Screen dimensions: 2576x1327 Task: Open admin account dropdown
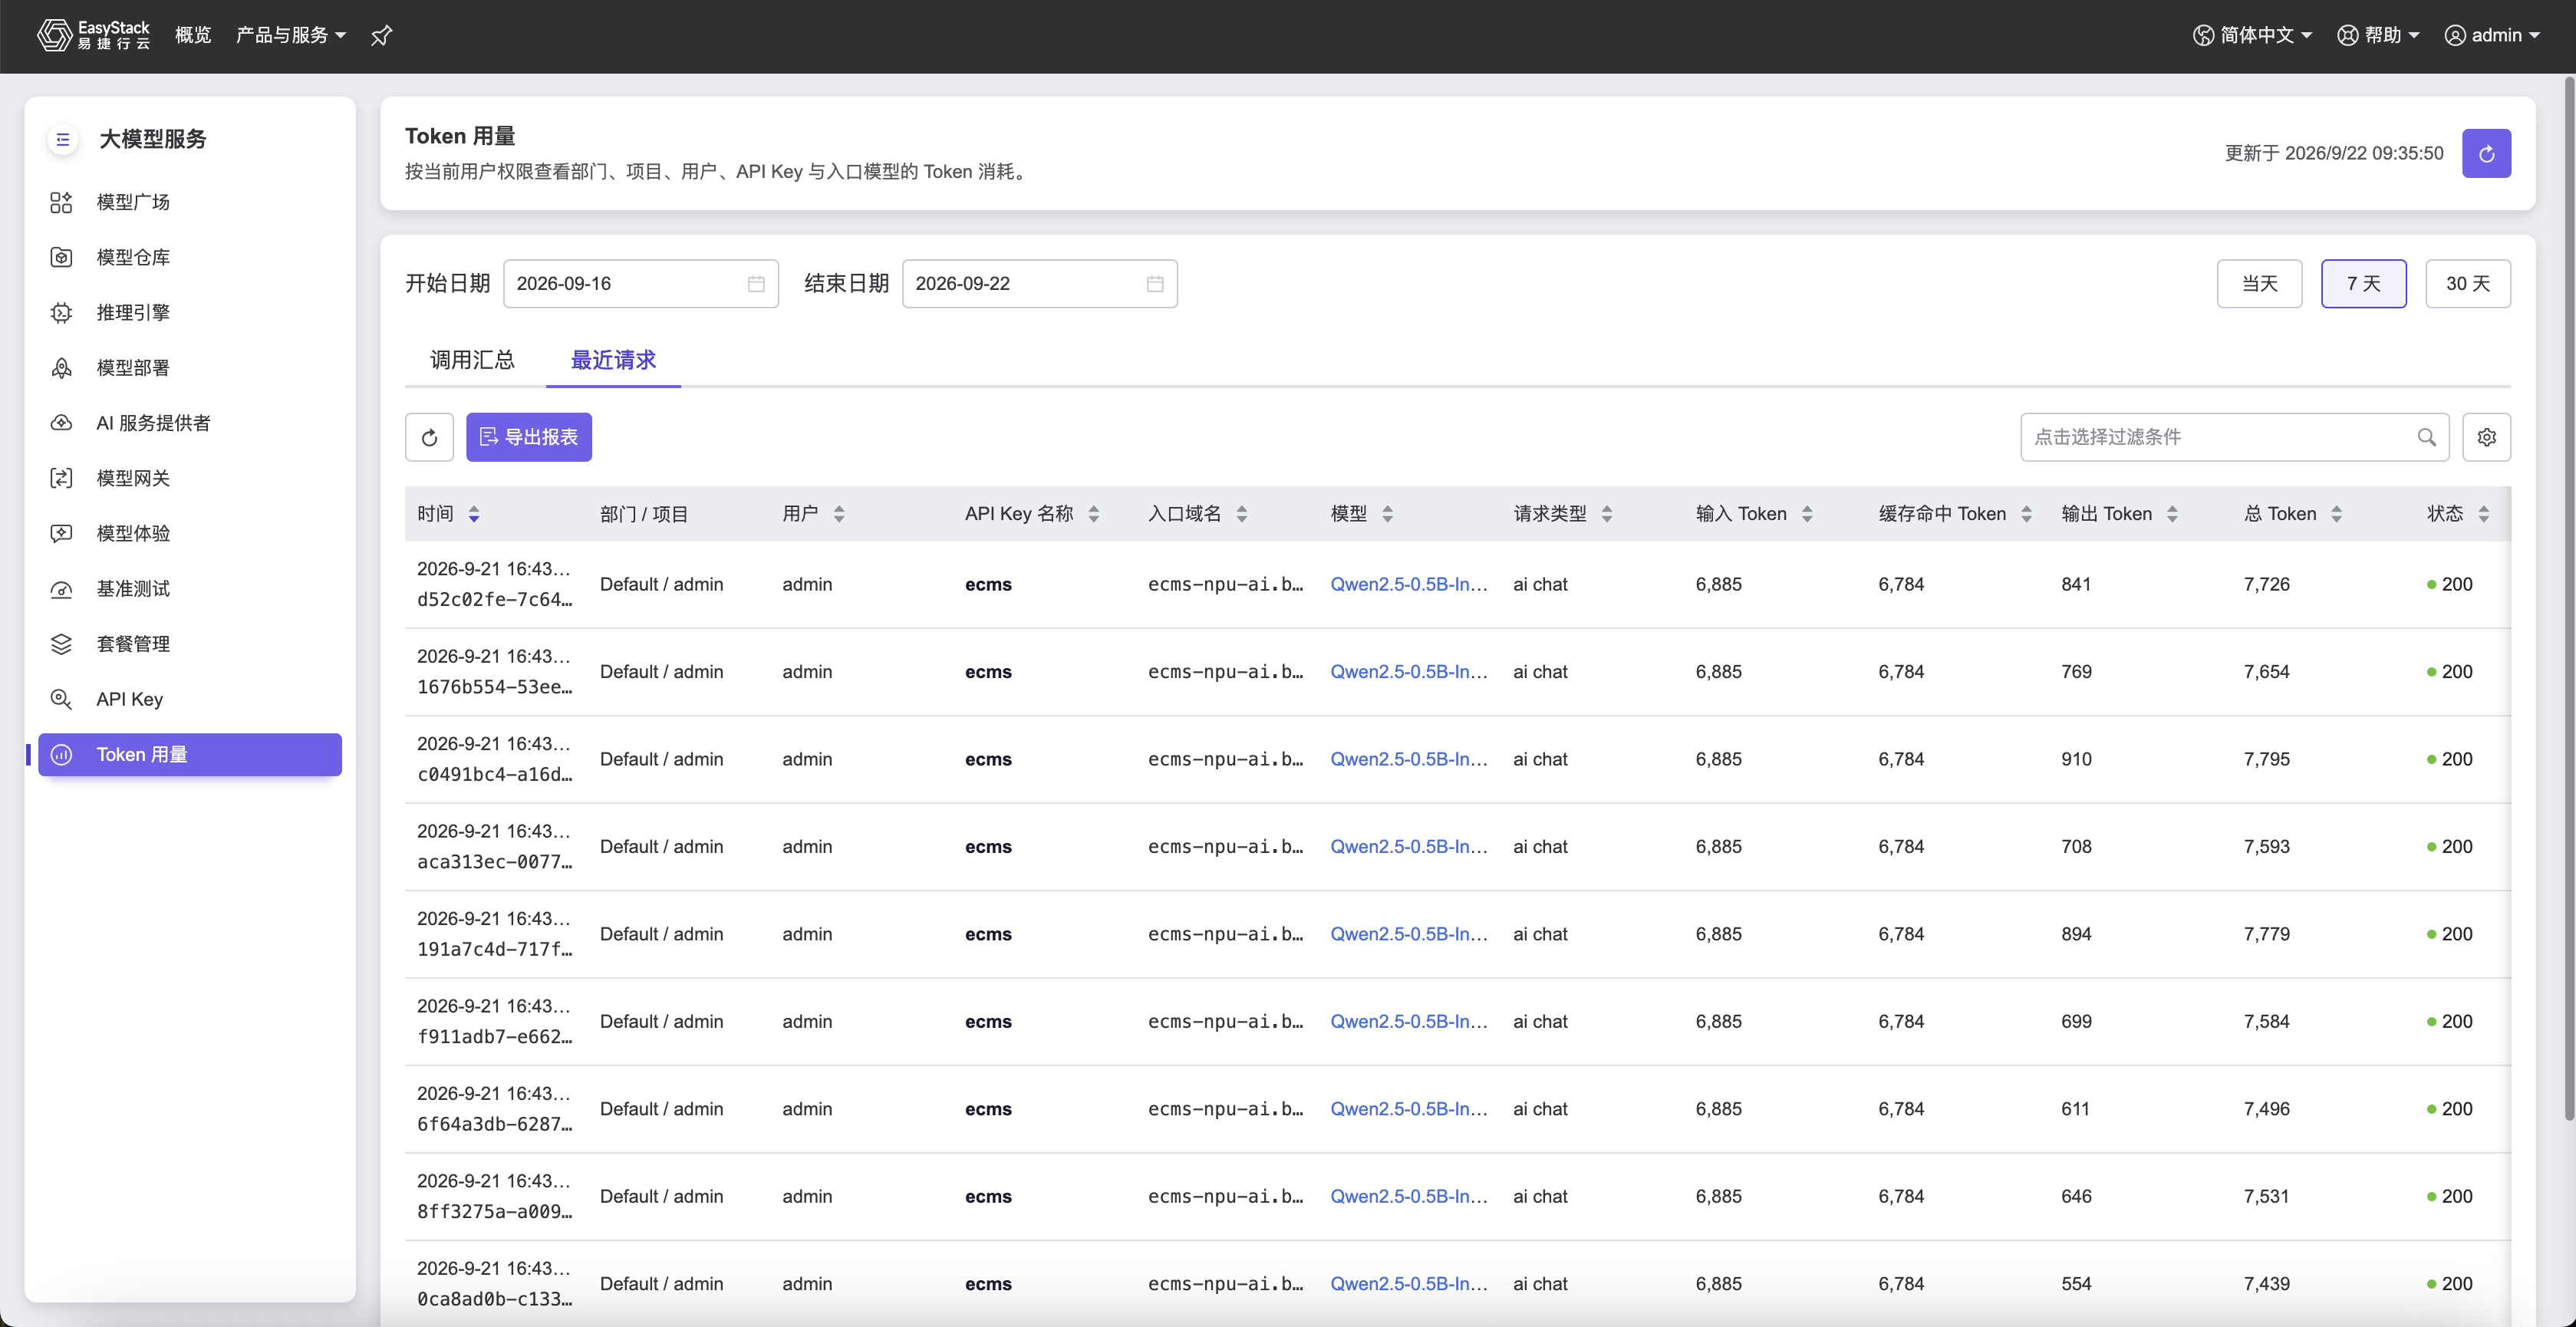tap(2492, 35)
